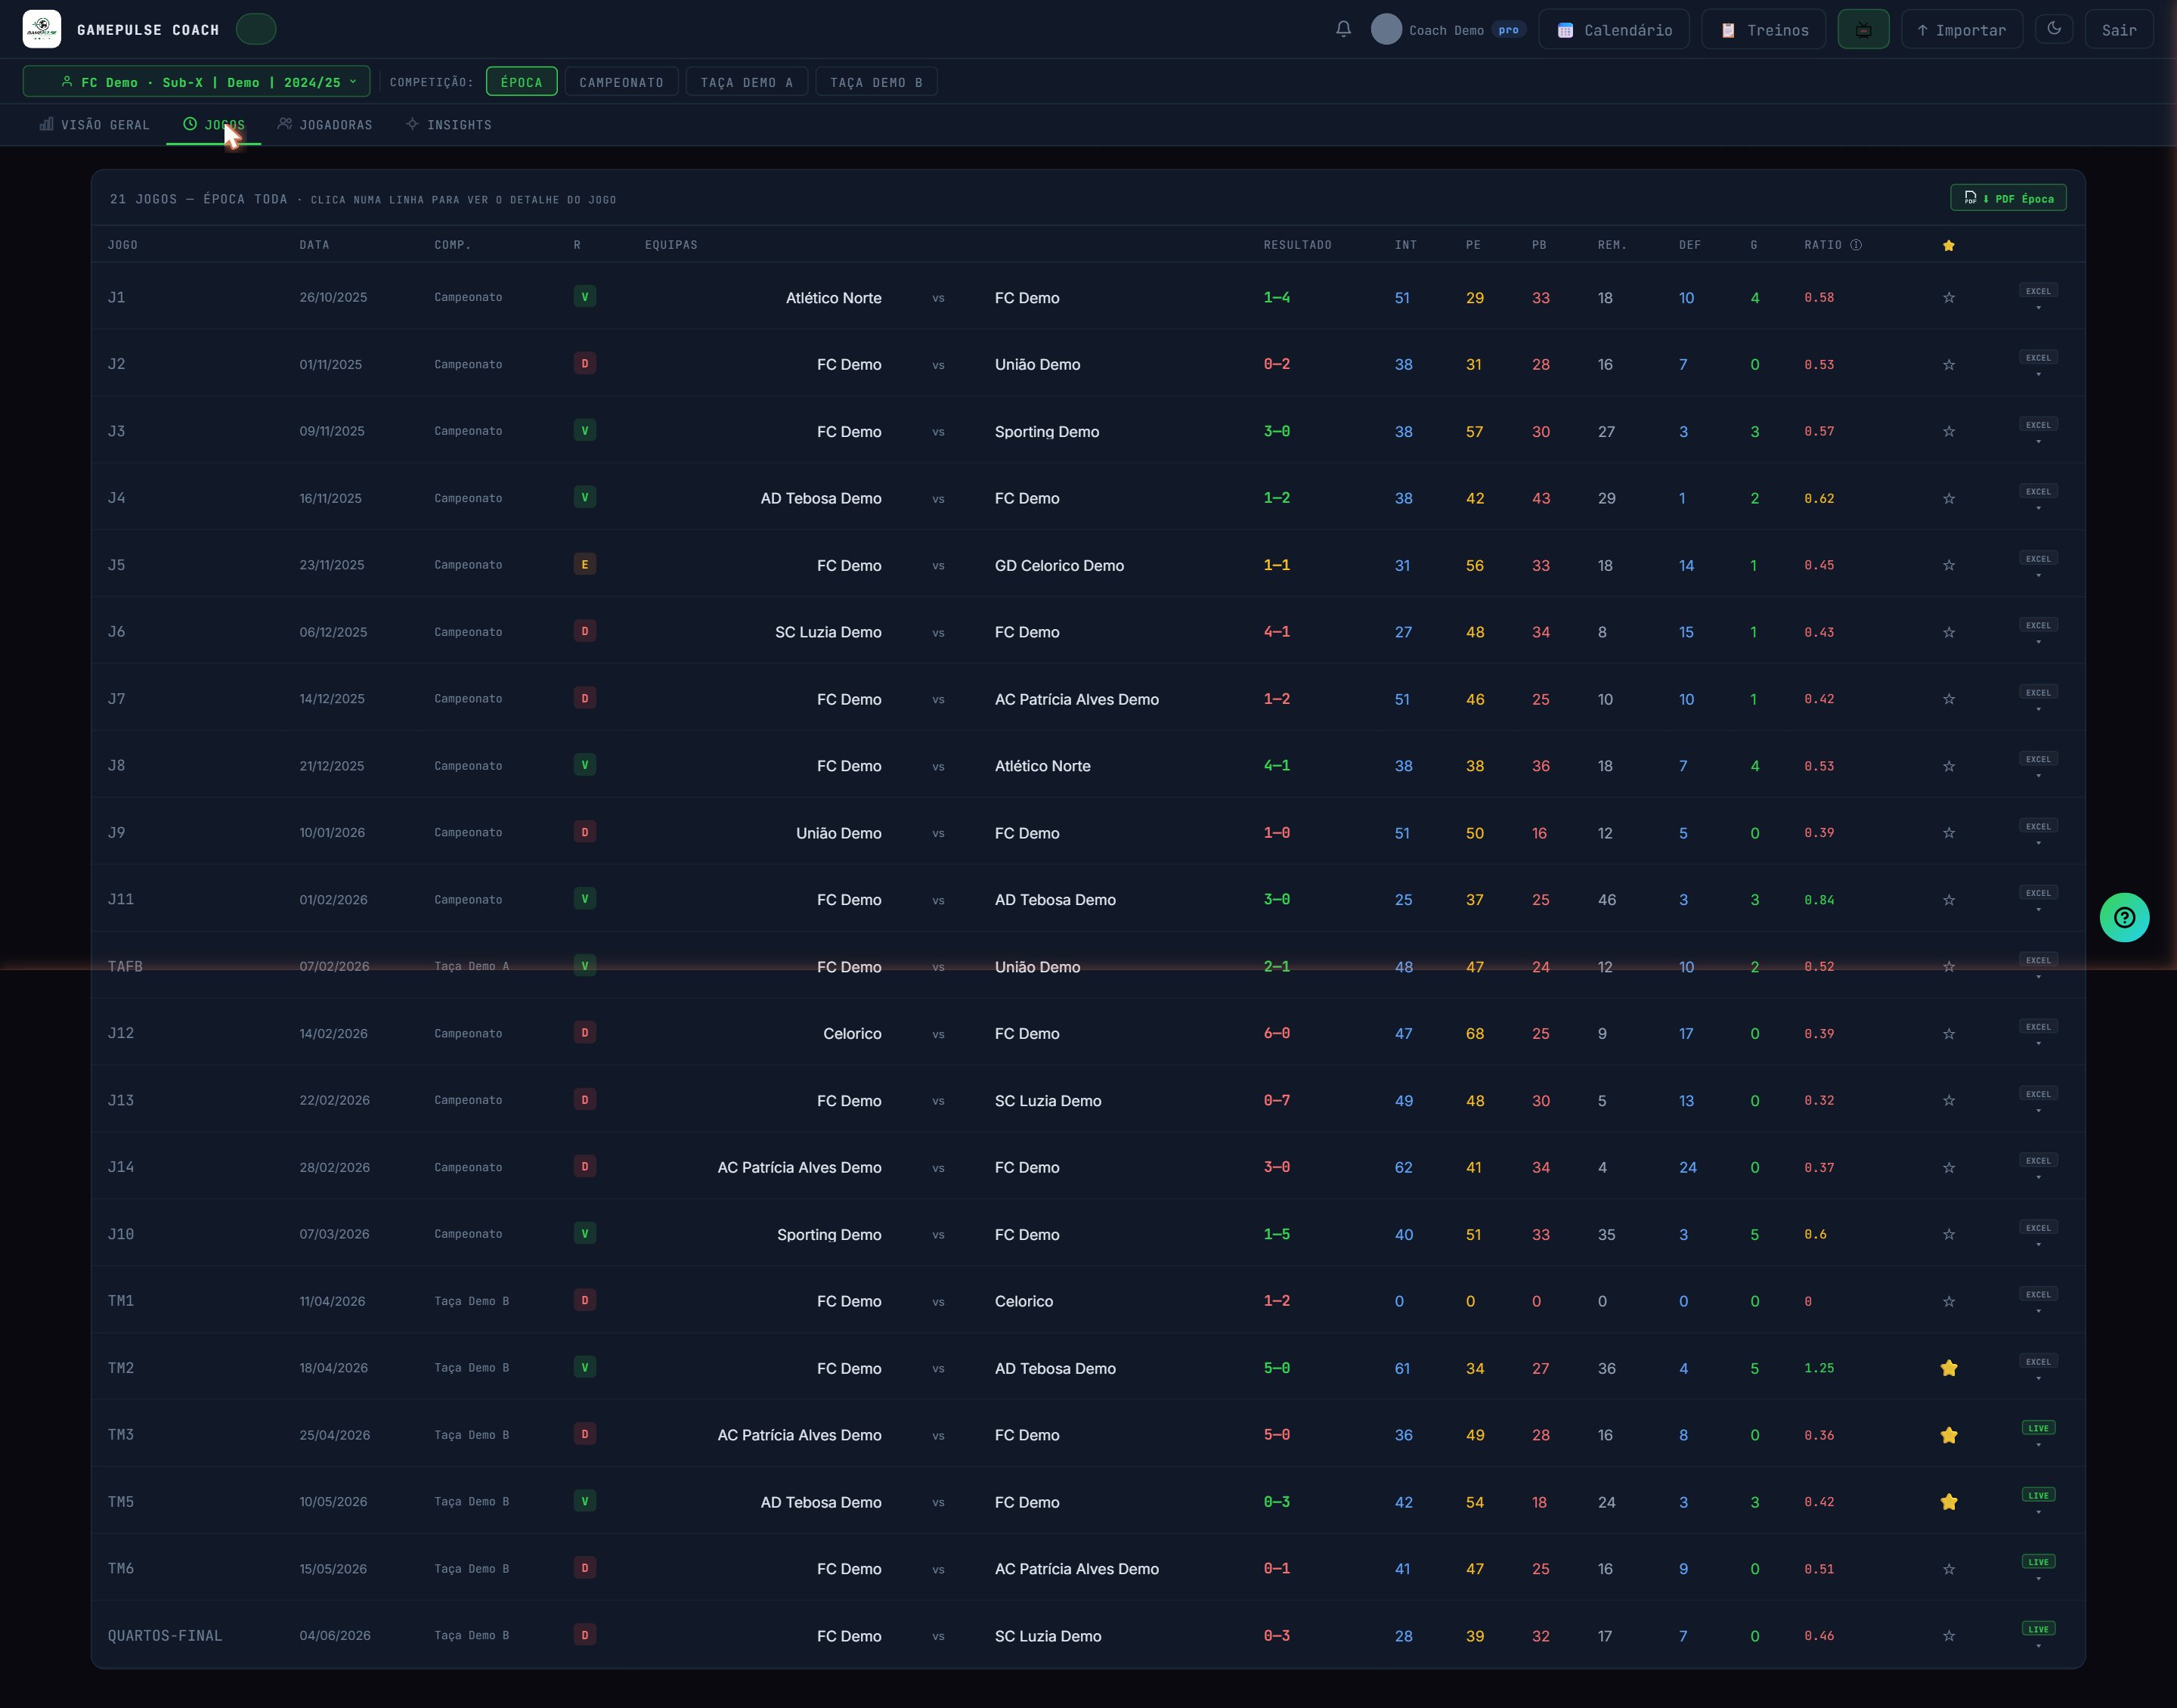Click the LIVE badge on TM3 row
Screen dimensions: 2177x1708
point(2038,1428)
